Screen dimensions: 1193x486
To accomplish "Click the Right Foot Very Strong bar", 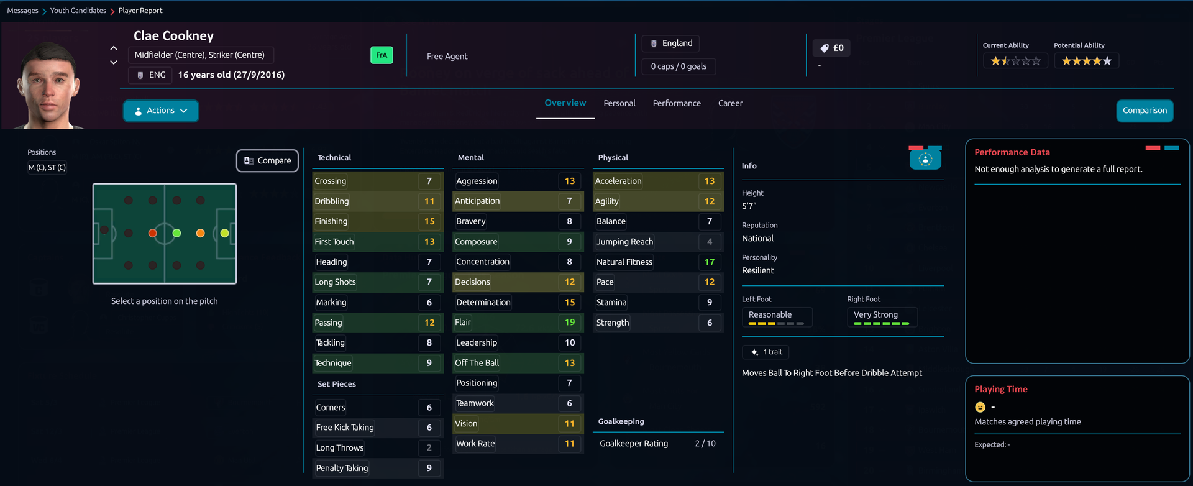I will click(x=882, y=317).
